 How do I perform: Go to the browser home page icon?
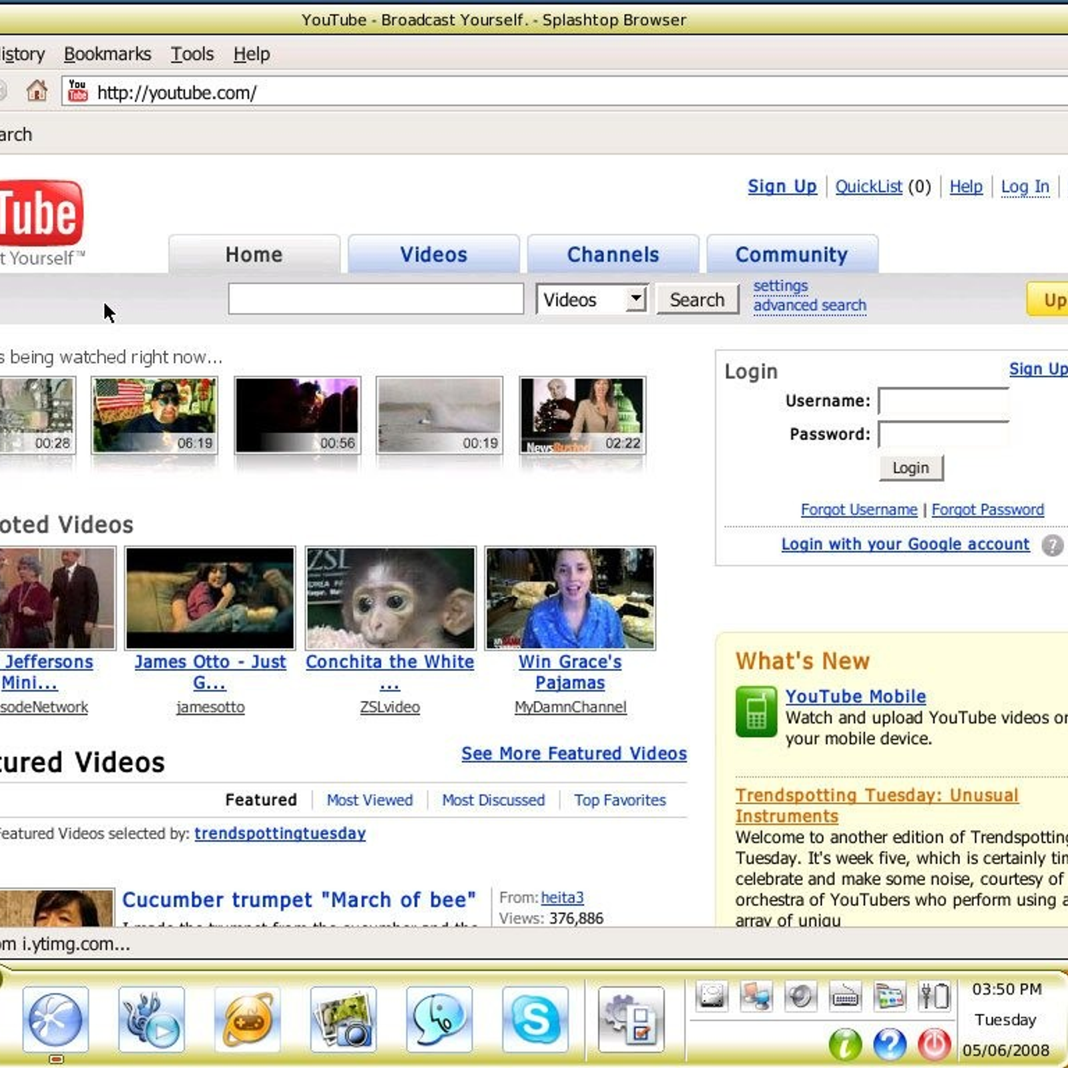point(37,90)
